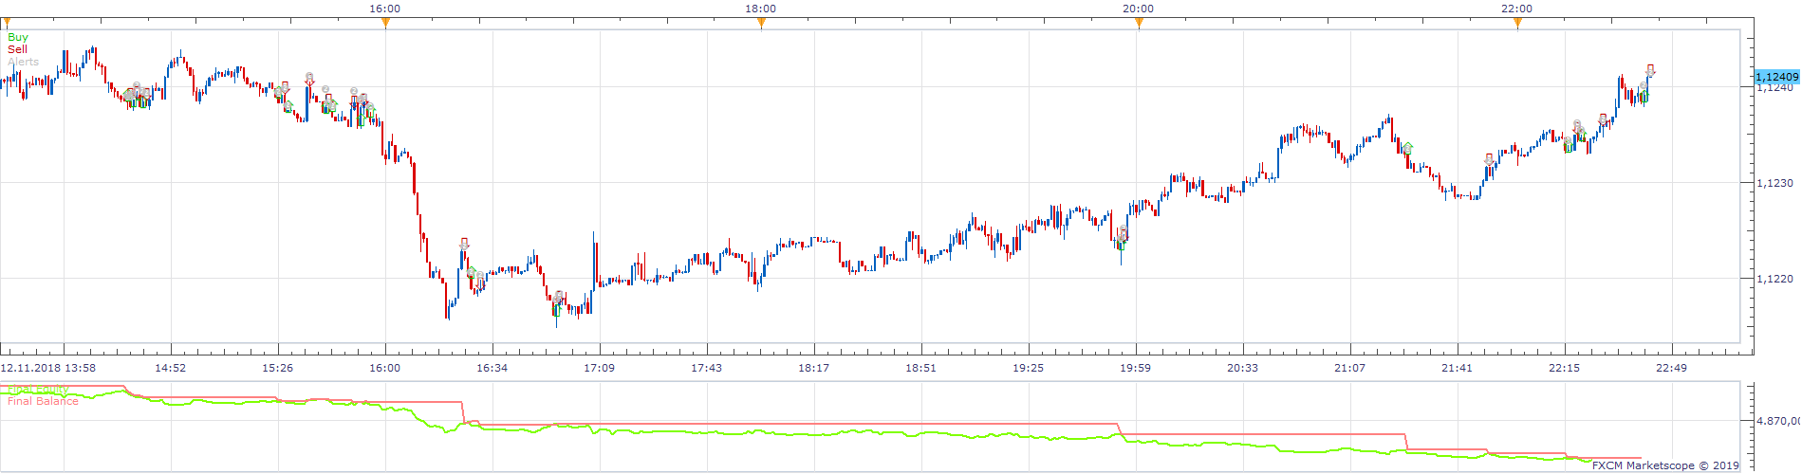The width and height of the screenshot is (1802, 474).
Task: Click the sell arrow above the 15:36 spike candle
Action: [x=309, y=80]
